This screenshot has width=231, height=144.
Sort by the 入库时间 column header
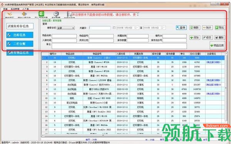[x=122, y=54]
